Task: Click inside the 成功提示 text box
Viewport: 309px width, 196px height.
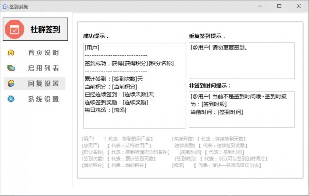Action: (135, 85)
